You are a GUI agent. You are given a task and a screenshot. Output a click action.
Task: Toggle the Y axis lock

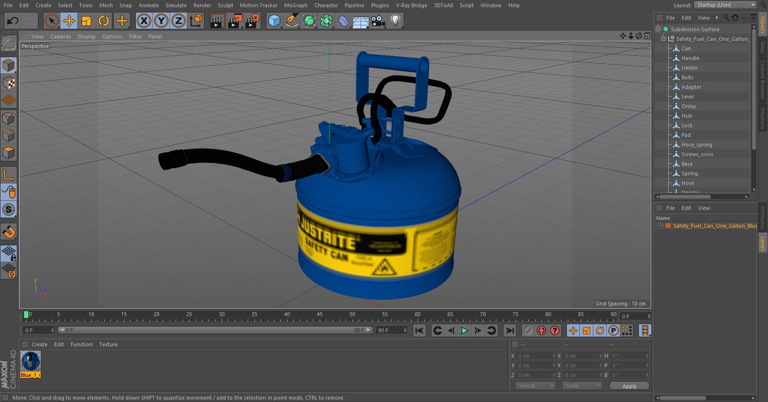(x=161, y=21)
